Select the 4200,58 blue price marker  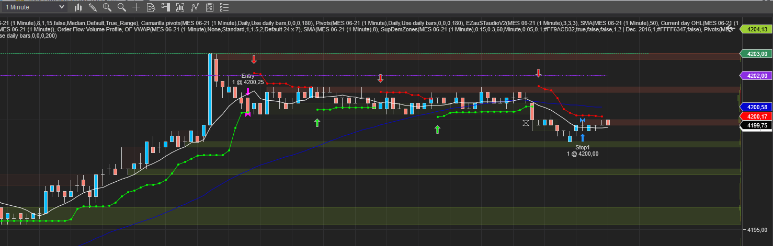click(x=756, y=107)
